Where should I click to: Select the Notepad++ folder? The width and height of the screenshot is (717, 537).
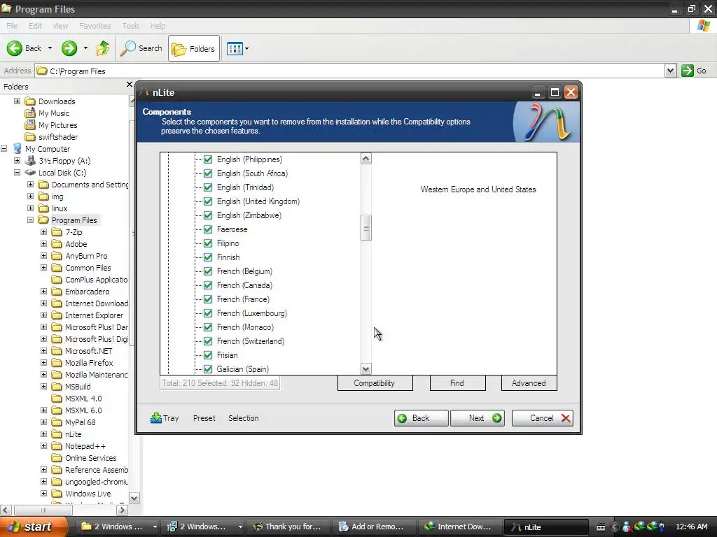tap(85, 445)
